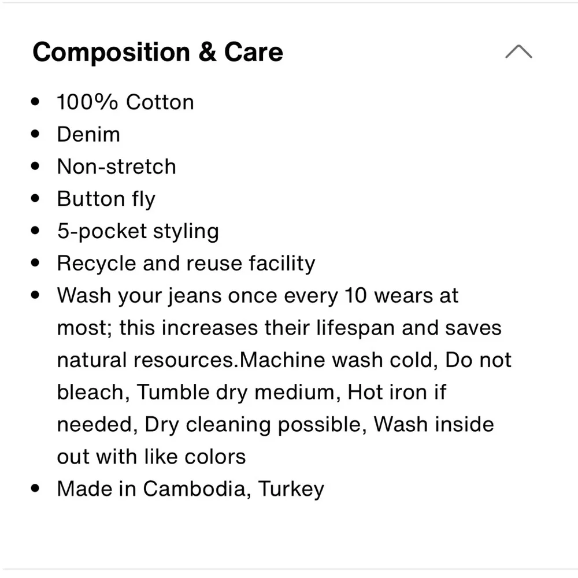Click the bullet beside Made in Cambodia

click(x=37, y=489)
